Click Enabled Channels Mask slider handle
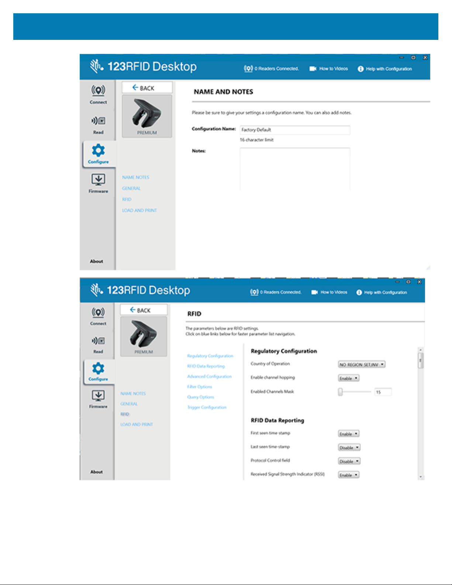This screenshot has height=585, width=452. (x=341, y=392)
